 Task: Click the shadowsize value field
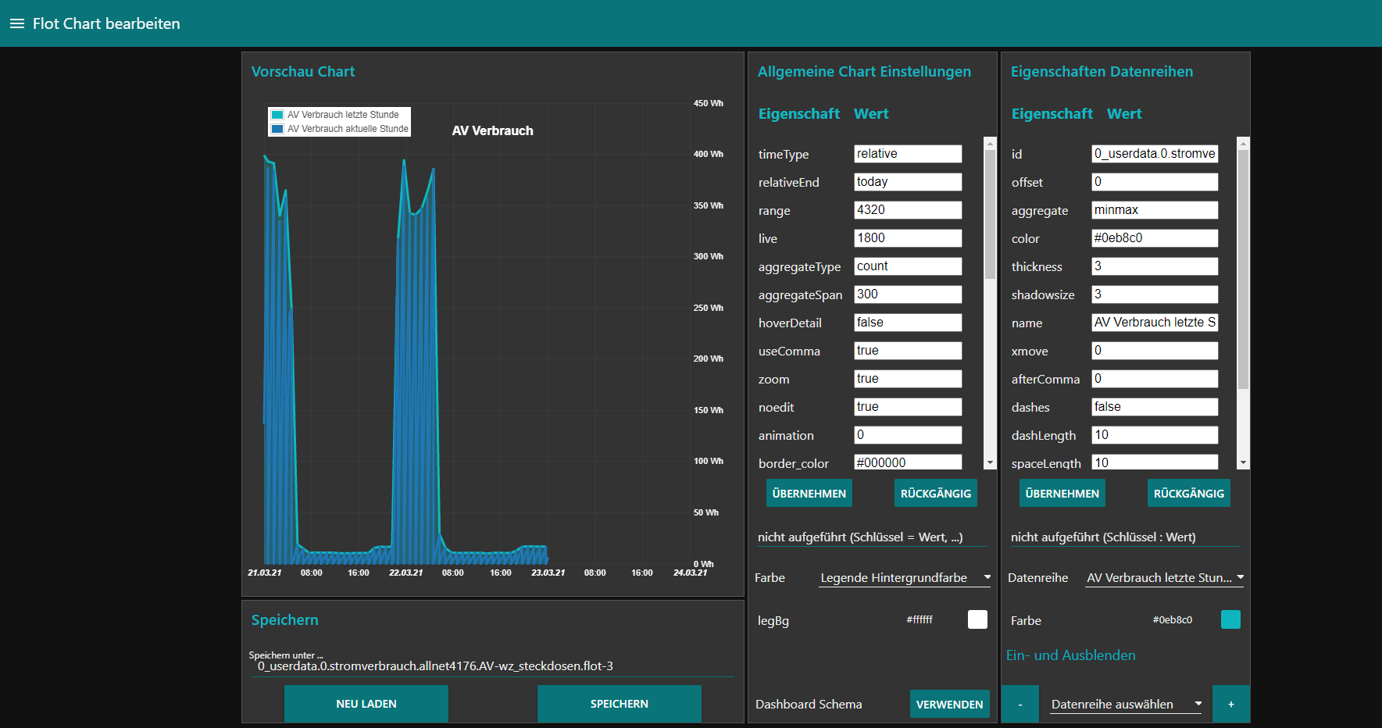(1155, 294)
